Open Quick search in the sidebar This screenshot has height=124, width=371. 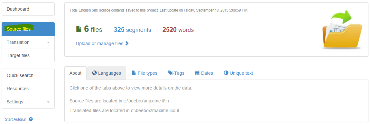pos(28,75)
